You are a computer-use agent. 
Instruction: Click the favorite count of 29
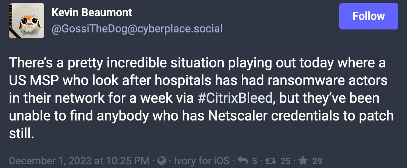317,161
